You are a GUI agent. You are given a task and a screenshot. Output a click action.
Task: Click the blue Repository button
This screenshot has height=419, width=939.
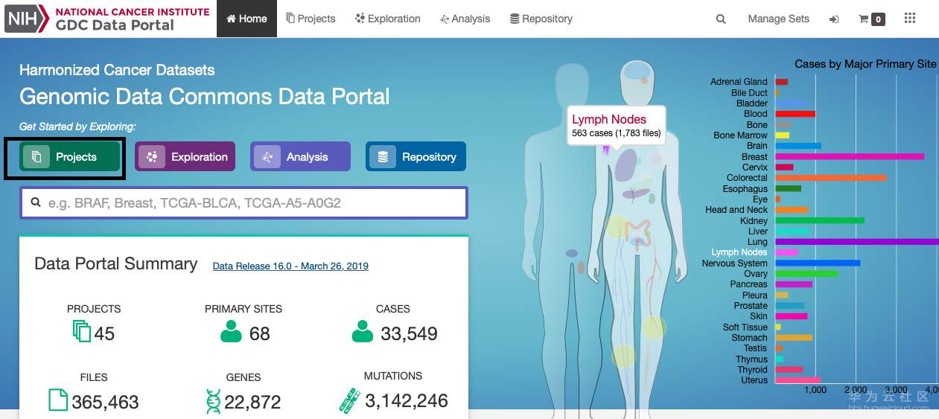(x=416, y=157)
